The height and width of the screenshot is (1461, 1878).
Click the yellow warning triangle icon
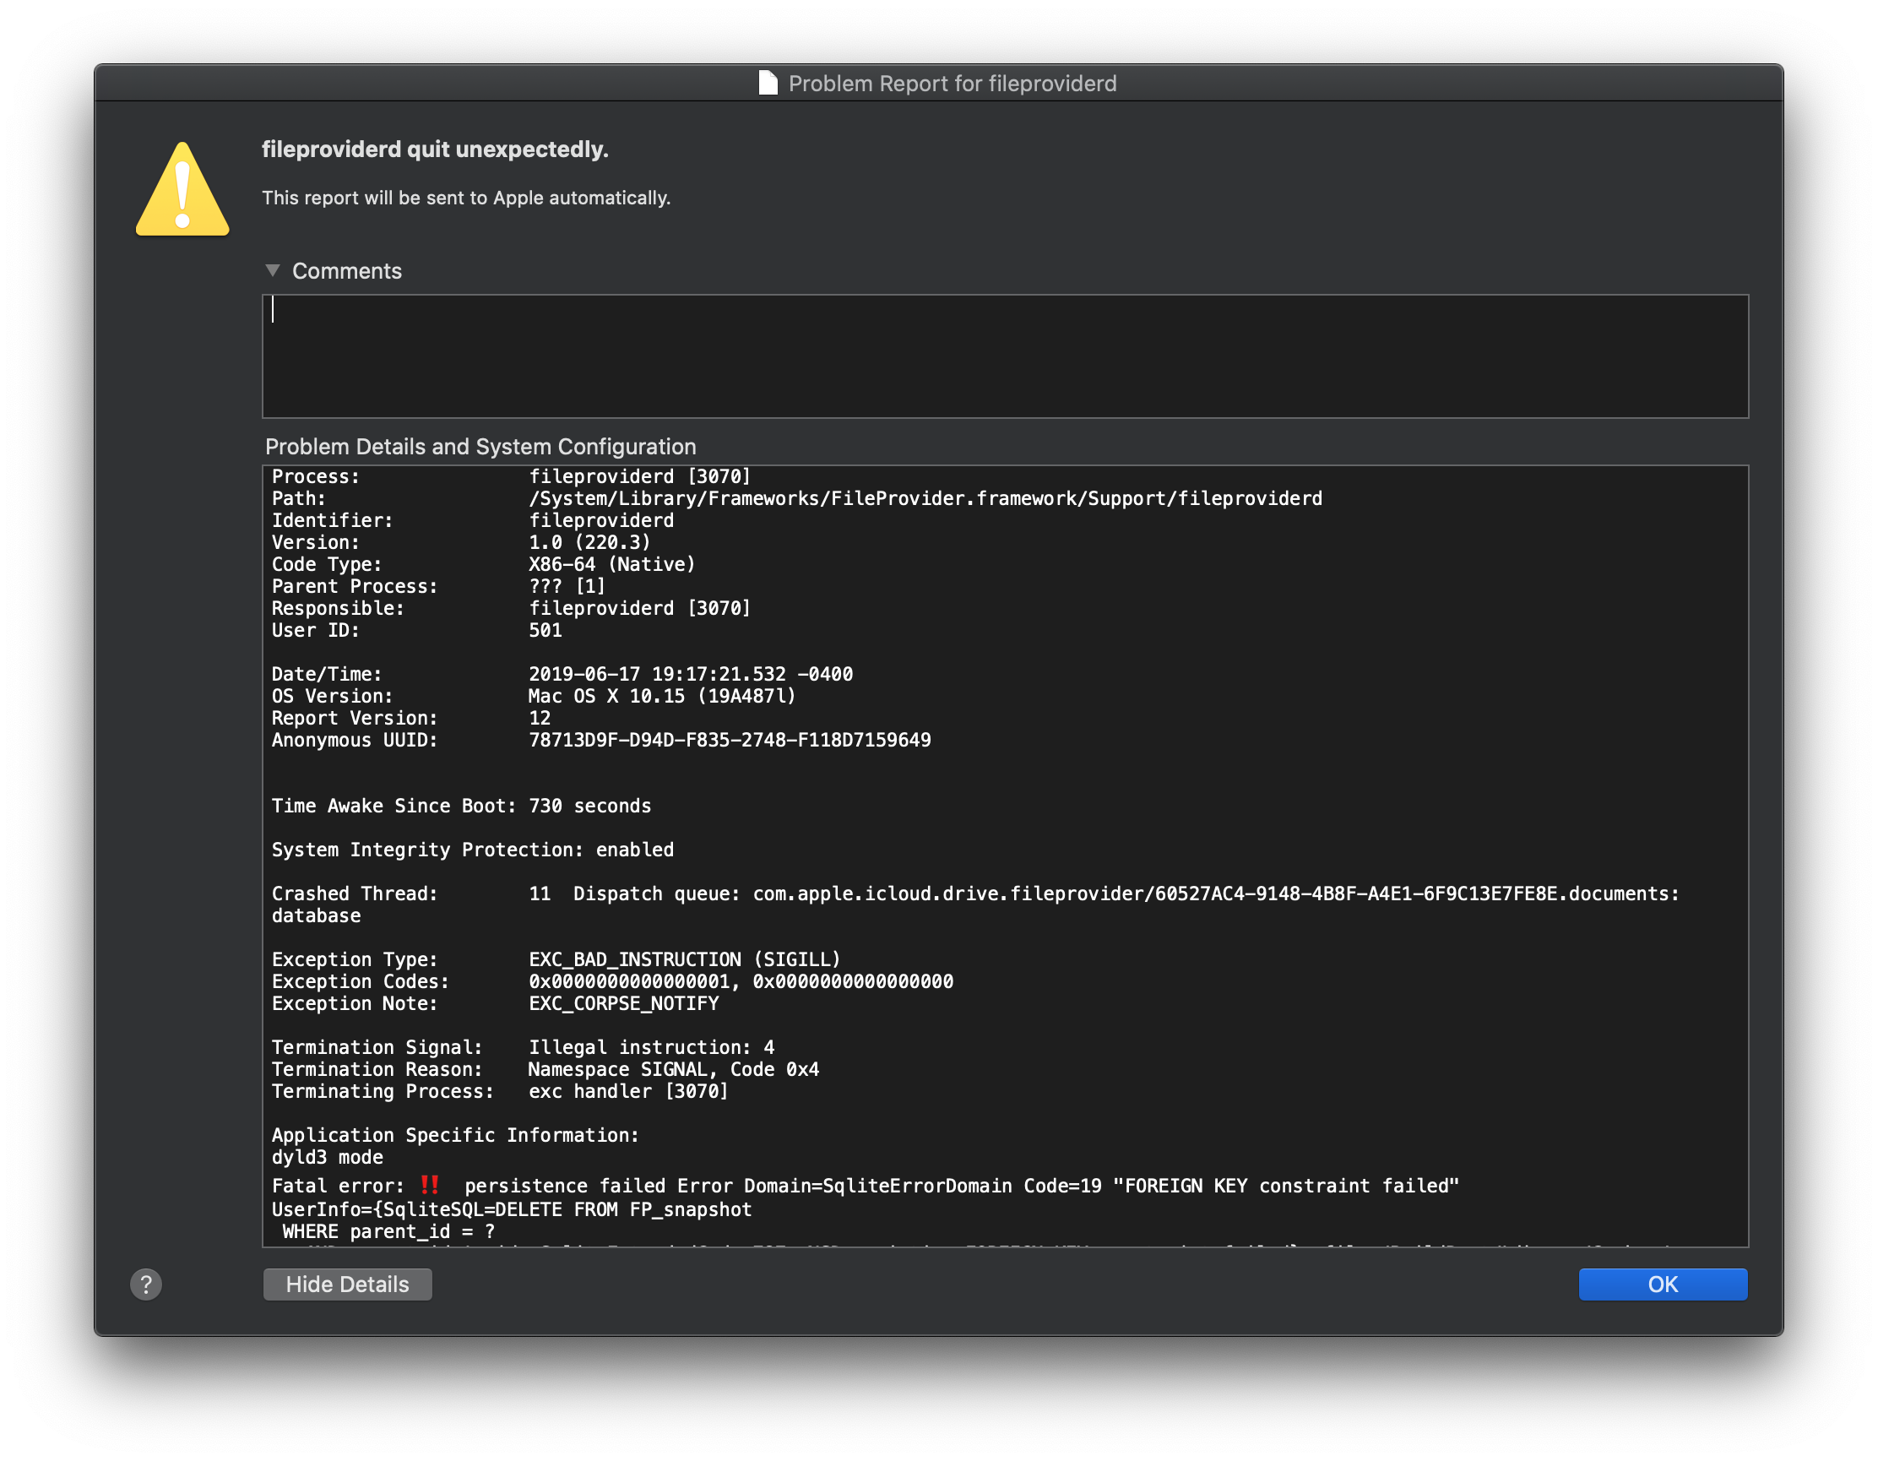pos(182,191)
